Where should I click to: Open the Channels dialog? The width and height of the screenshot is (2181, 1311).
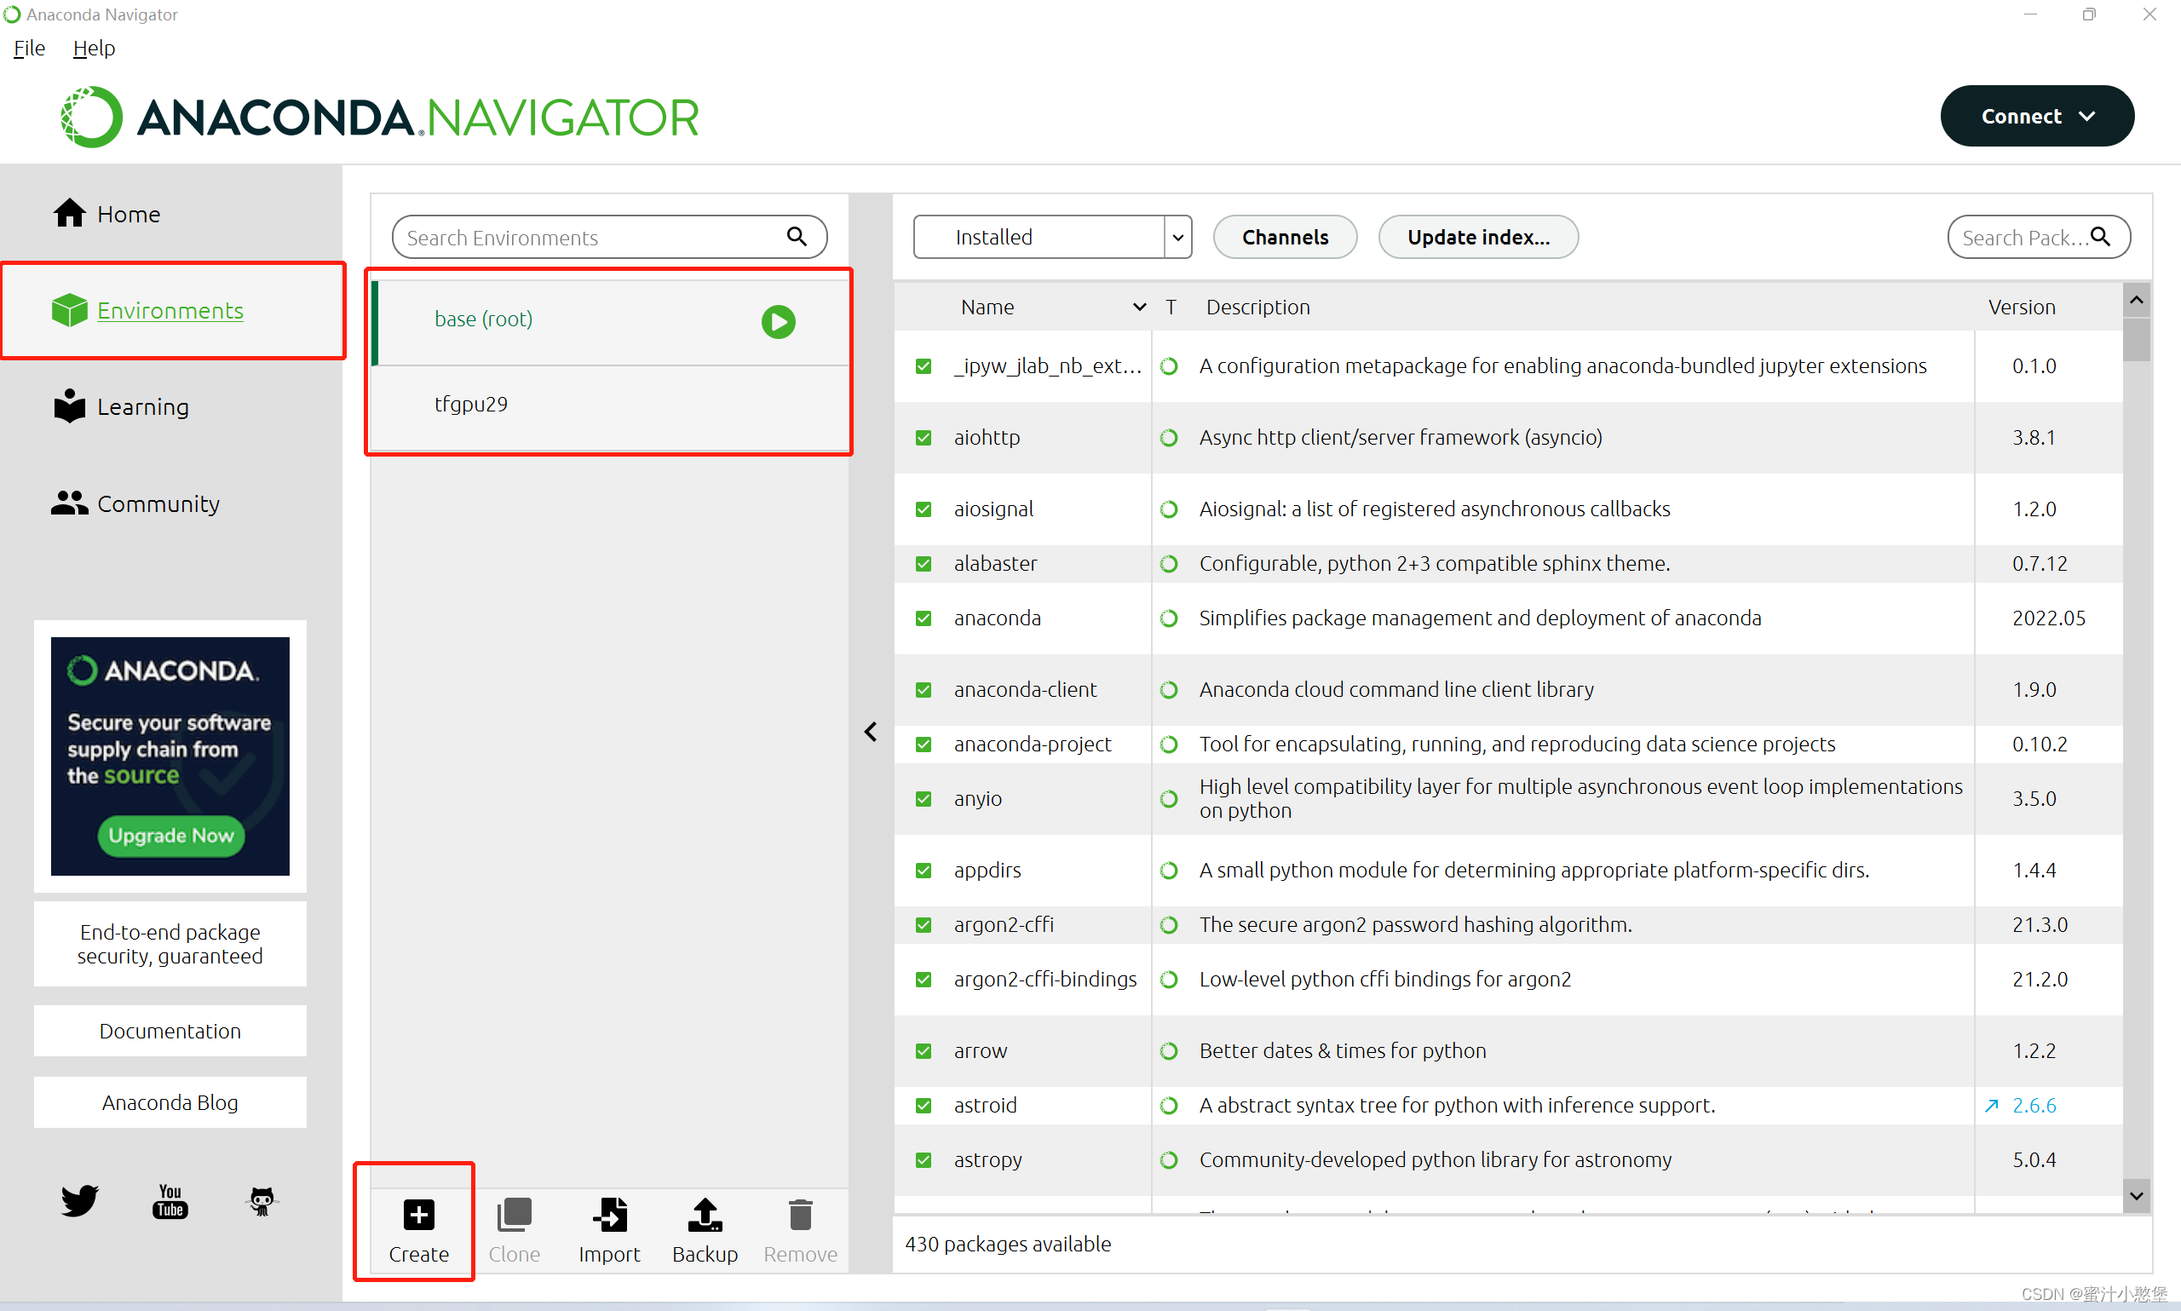point(1285,237)
